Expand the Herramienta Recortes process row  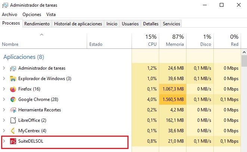point(4,110)
